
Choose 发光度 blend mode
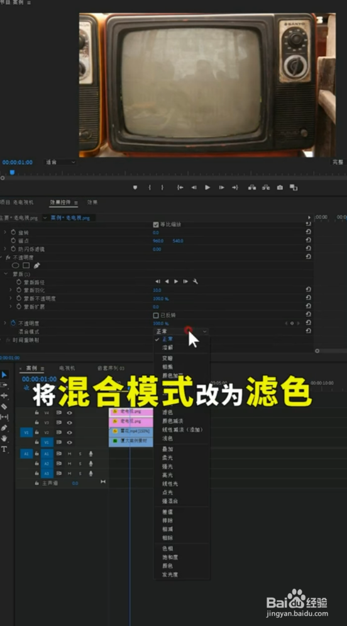coord(170,574)
